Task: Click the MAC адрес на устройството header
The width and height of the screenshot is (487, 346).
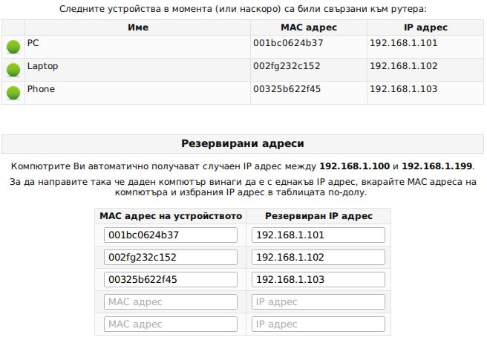Action: pyautogui.click(x=171, y=216)
